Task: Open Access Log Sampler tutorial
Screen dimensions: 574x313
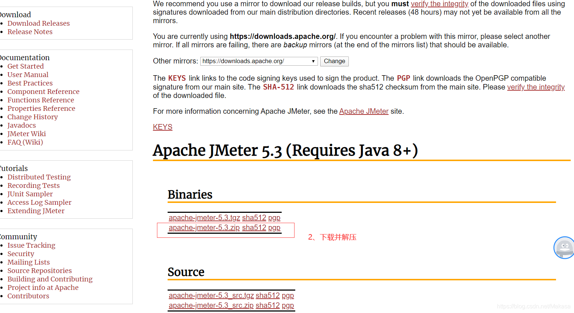Action: (x=39, y=202)
